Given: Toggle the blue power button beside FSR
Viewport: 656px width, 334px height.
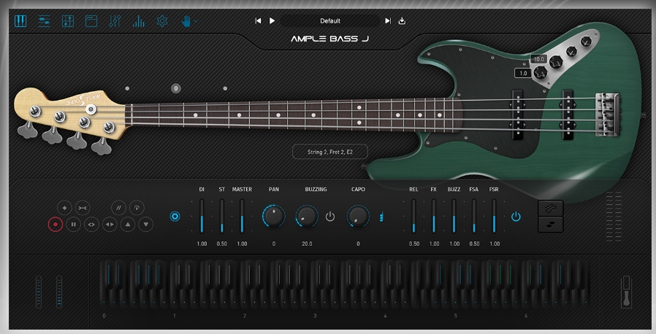Looking at the screenshot, I should pyautogui.click(x=516, y=217).
